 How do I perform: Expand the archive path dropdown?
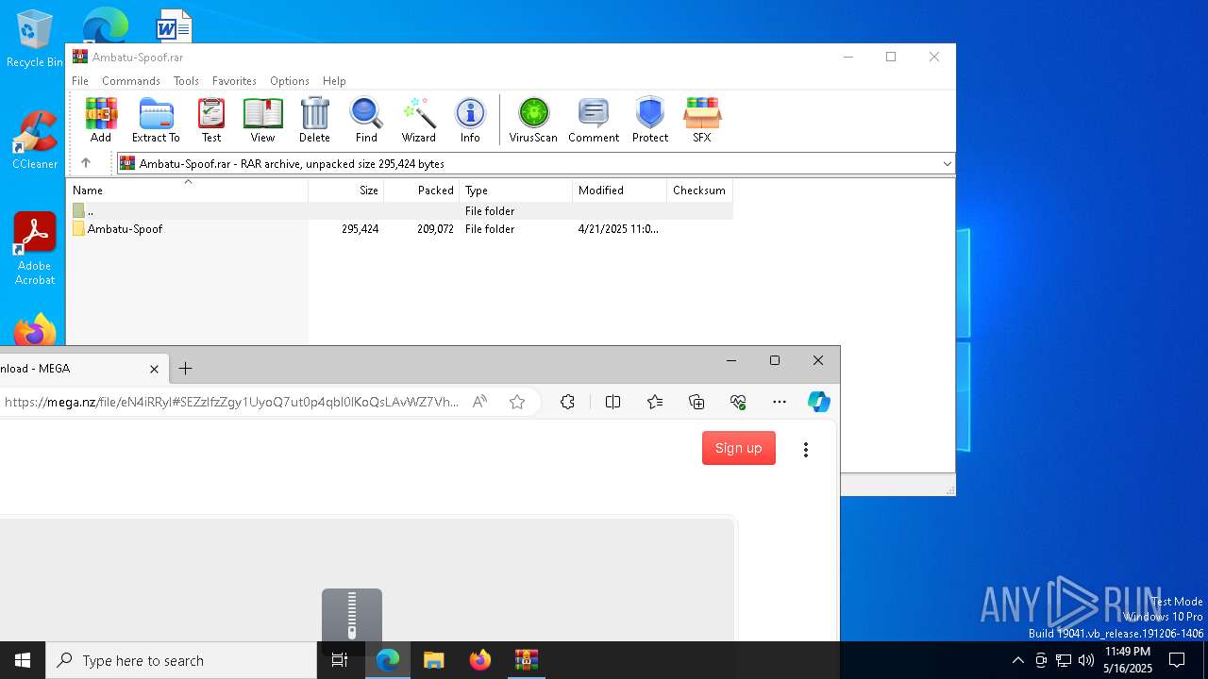click(947, 164)
